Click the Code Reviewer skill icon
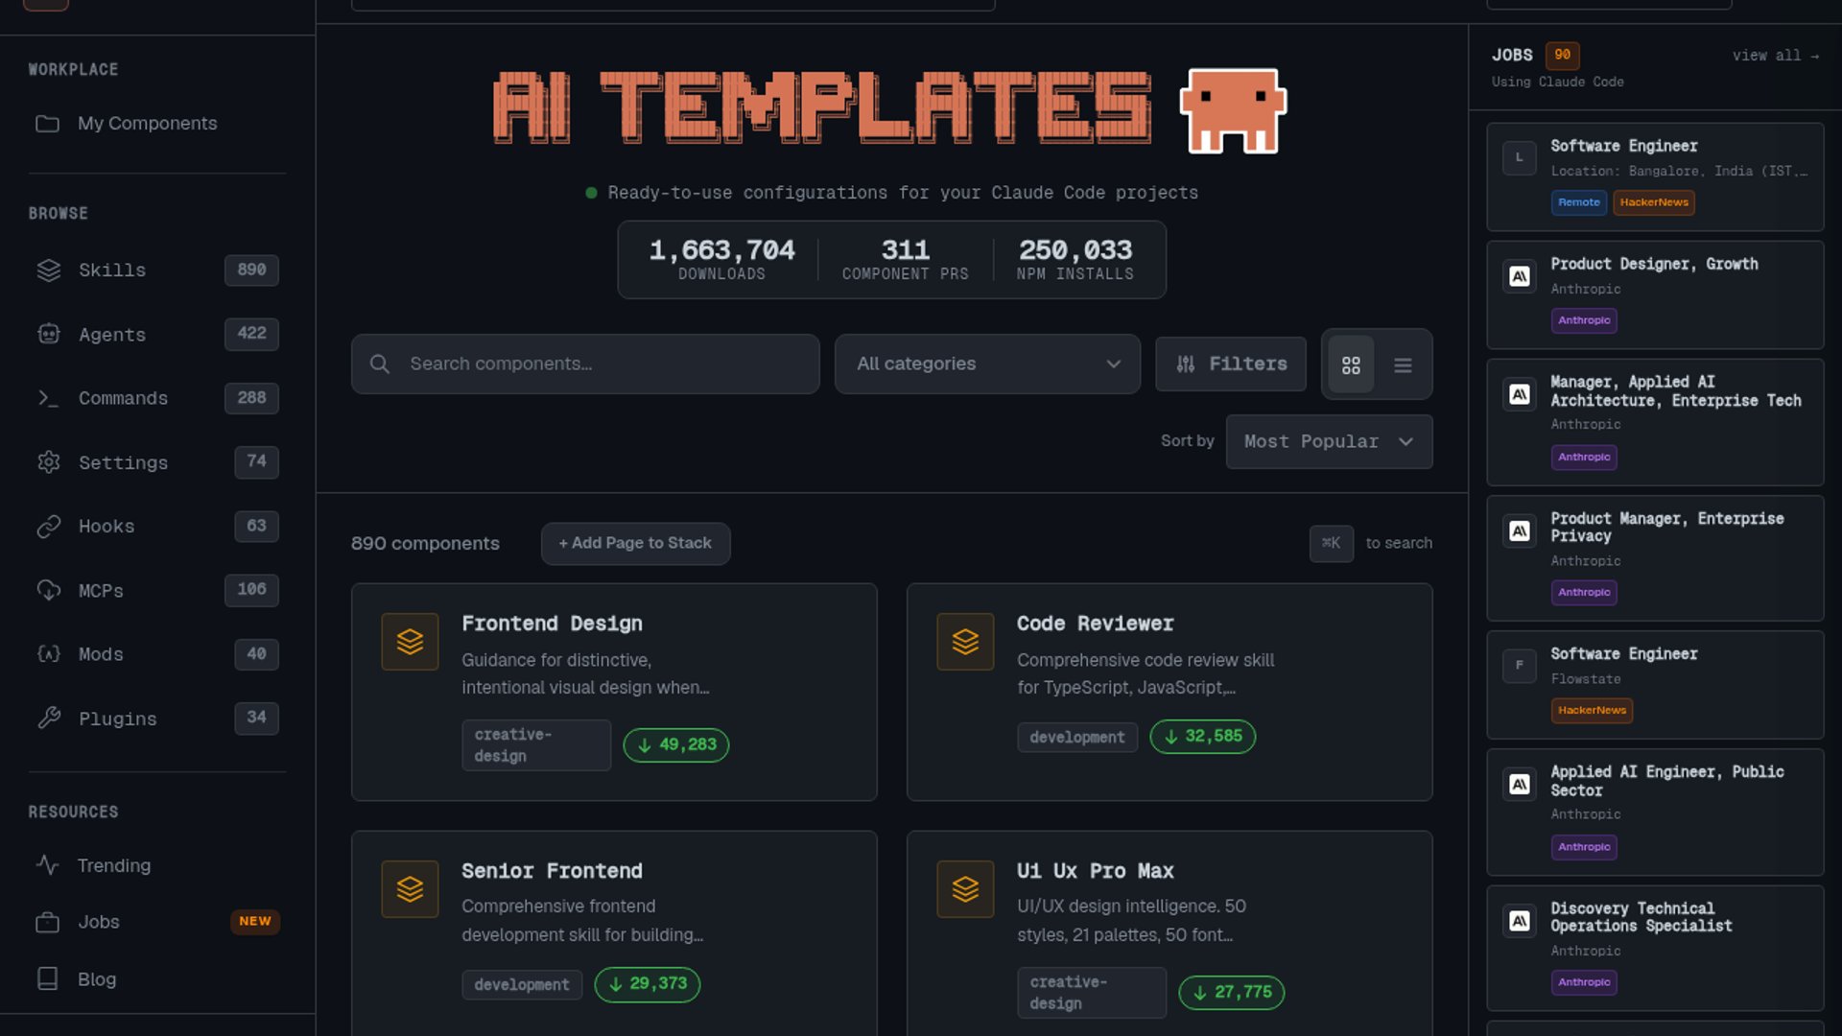 tap(965, 642)
